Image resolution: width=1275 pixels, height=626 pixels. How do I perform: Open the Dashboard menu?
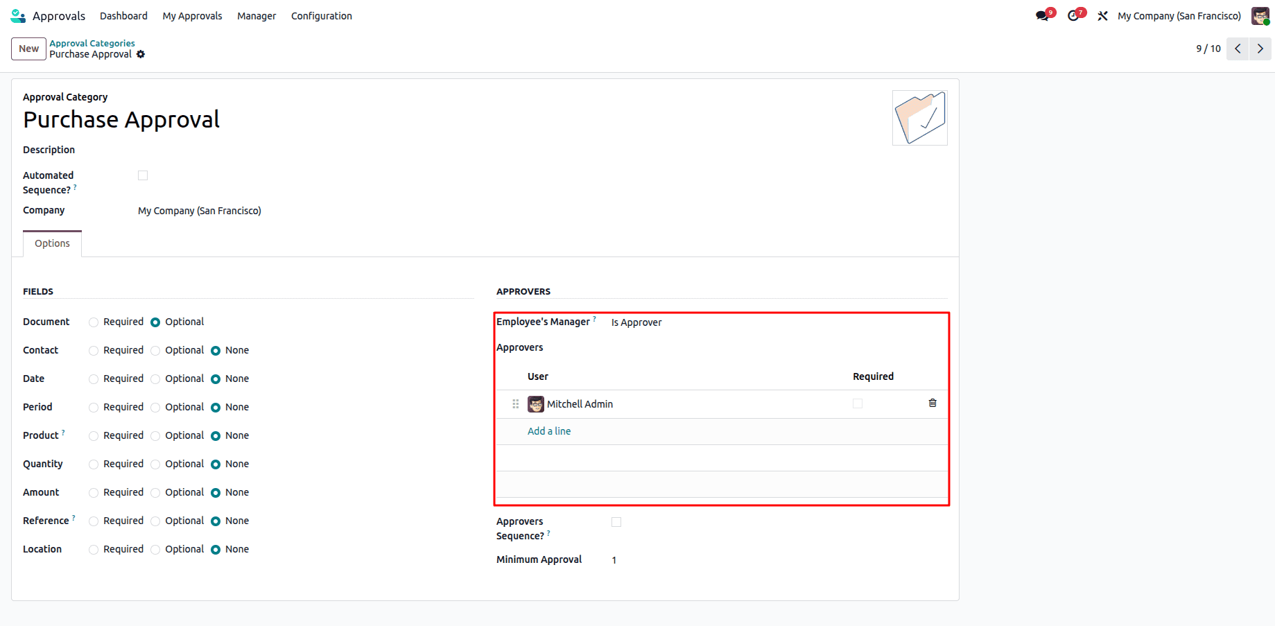click(x=123, y=16)
